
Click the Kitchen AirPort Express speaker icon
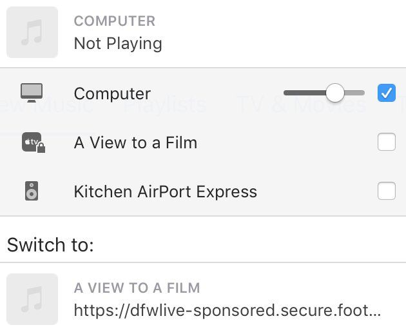click(31, 192)
